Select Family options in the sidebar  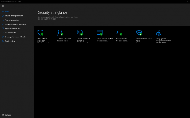tap(10, 41)
